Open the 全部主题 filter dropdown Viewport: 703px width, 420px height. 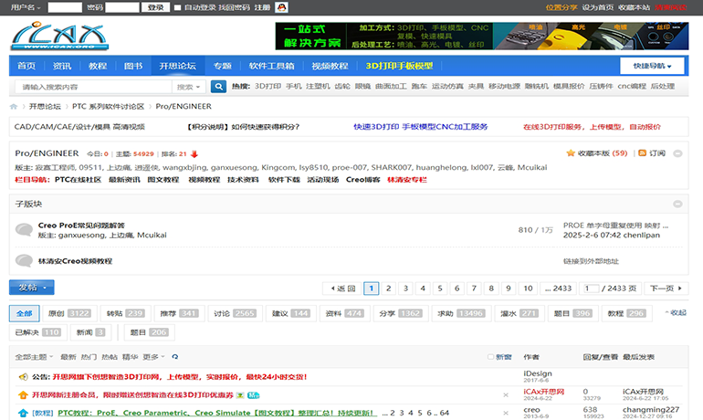click(x=34, y=357)
